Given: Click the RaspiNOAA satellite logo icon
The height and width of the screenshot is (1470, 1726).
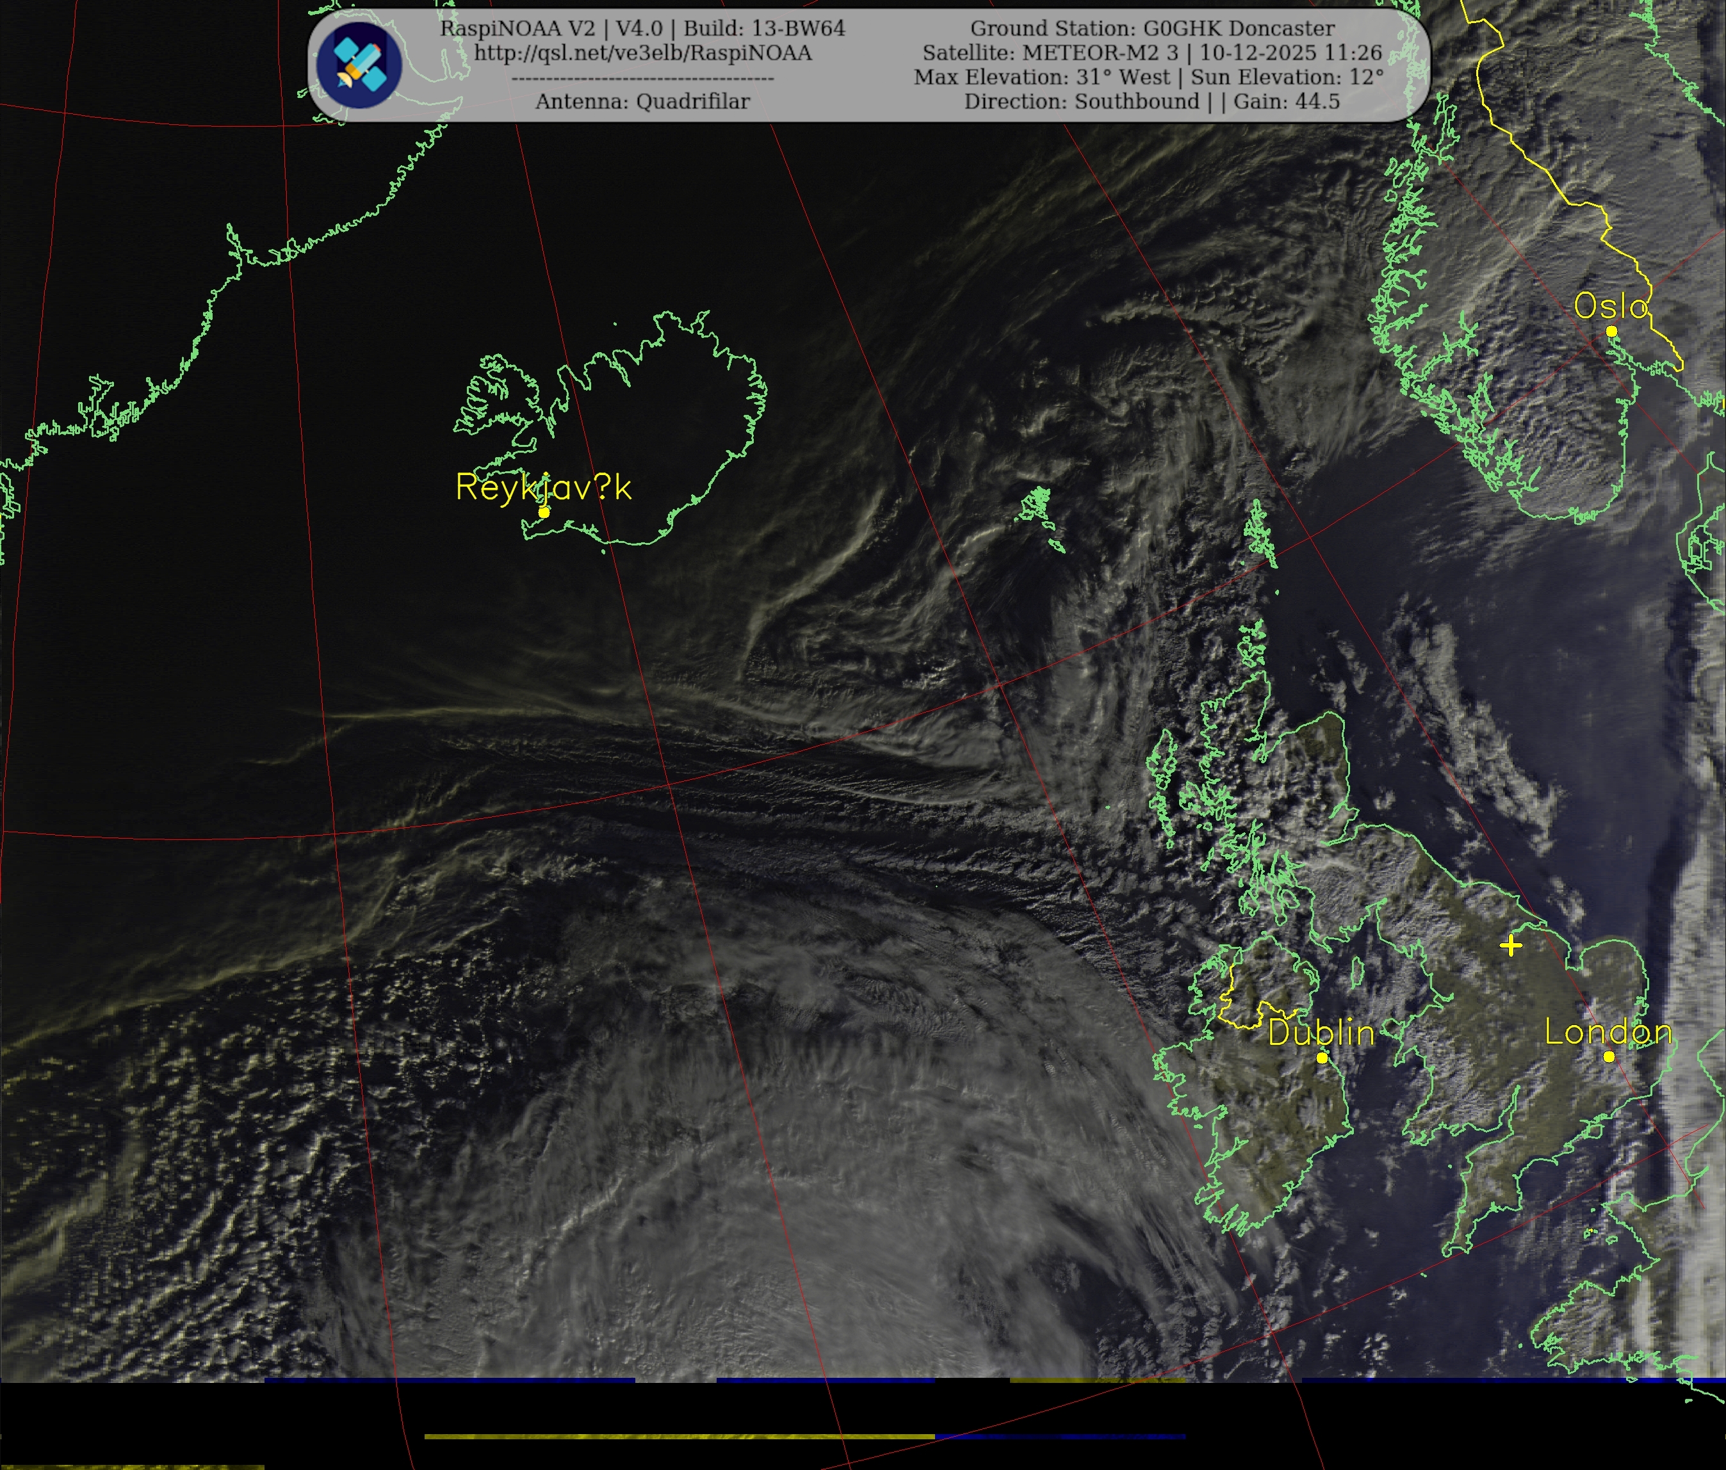Looking at the screenshot, I should point(360,65).
